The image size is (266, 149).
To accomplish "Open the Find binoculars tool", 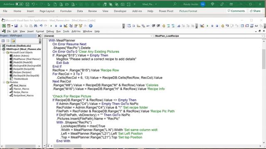I will point(35,26).
